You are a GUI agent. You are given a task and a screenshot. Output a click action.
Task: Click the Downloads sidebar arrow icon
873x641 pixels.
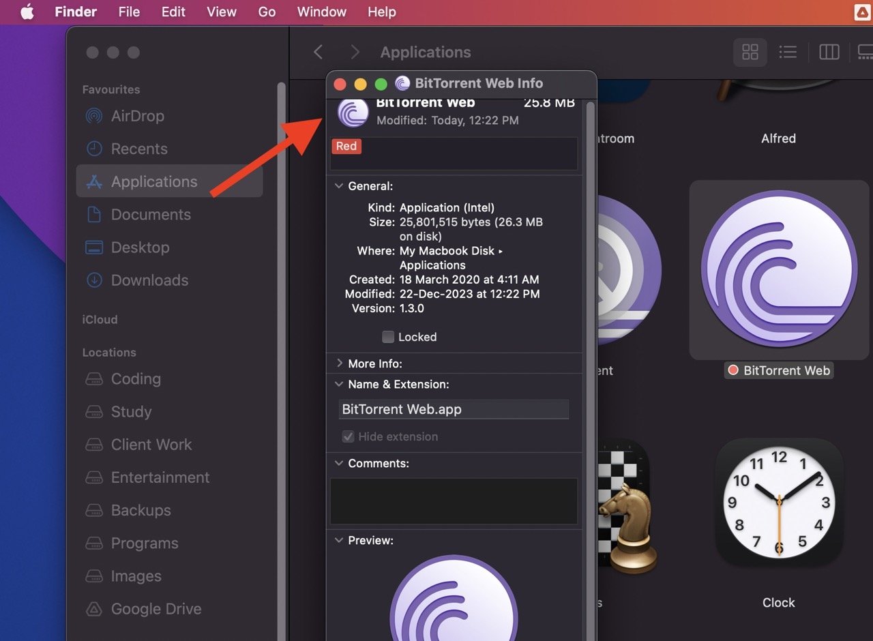[x=93, y=280]
